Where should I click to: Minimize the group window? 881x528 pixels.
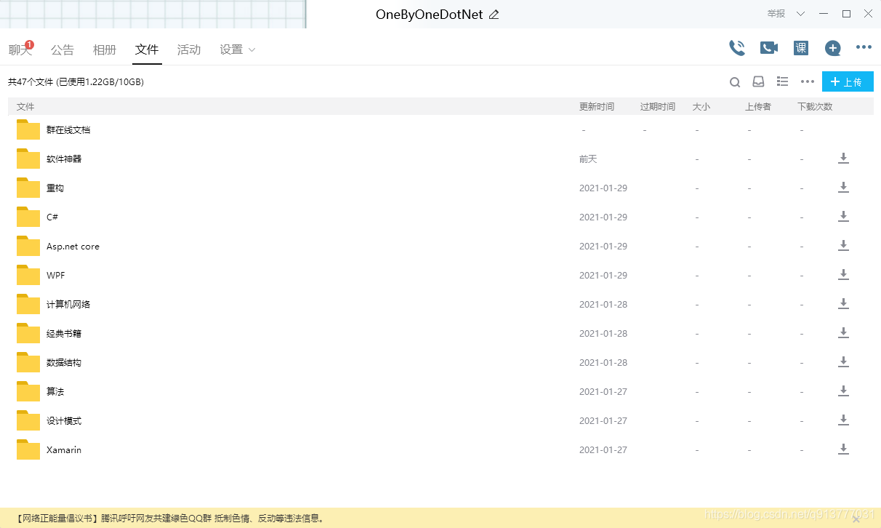pos(823,14)
